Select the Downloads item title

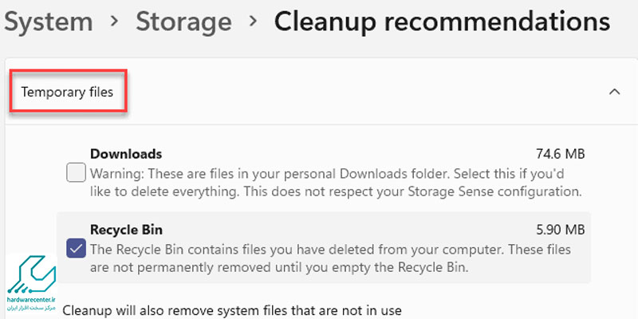pyautogui.click(x=126, y=154)
